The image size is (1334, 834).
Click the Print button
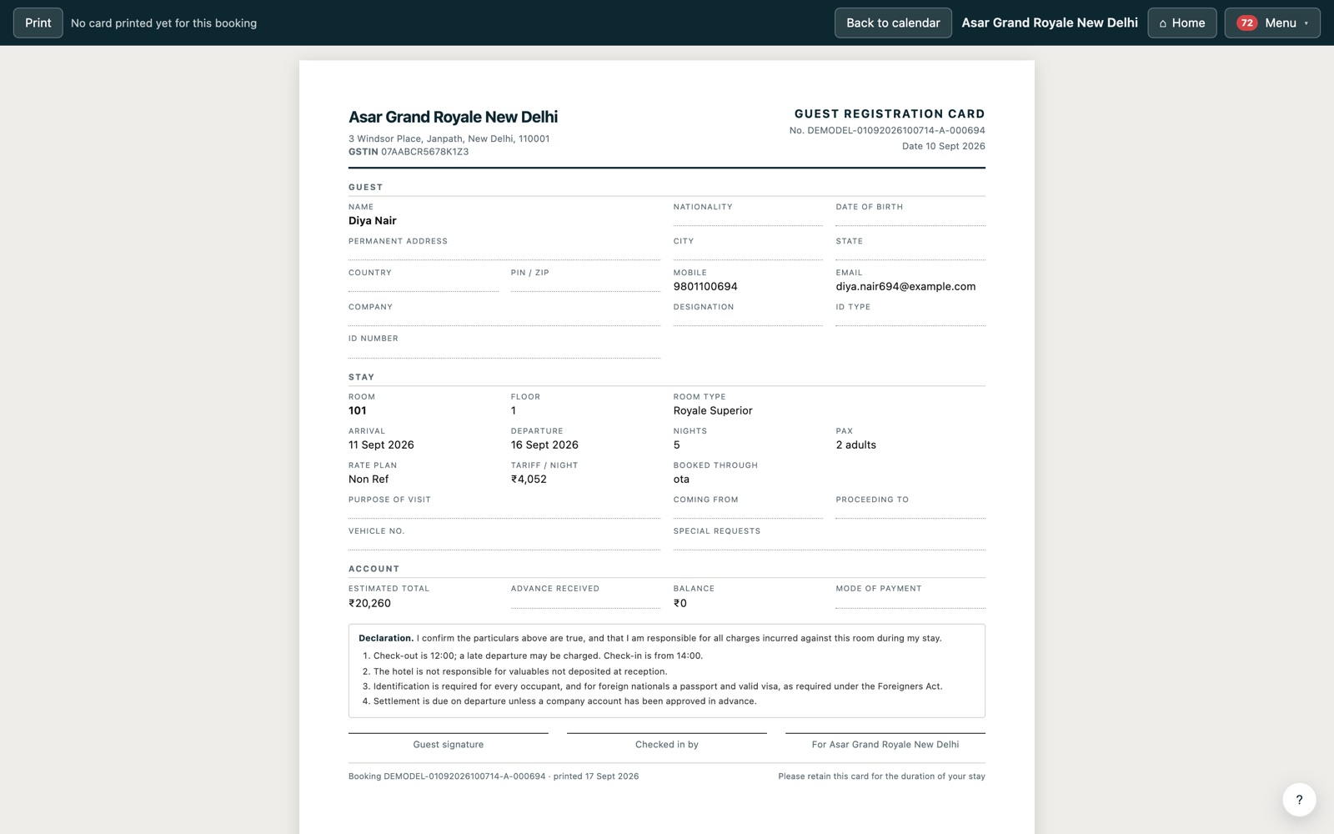[x=38, y=23]
